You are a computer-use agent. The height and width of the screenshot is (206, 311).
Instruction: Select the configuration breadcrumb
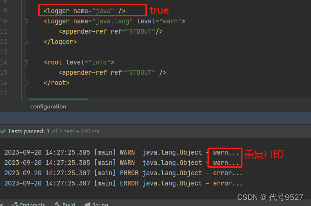click(48, 107)
